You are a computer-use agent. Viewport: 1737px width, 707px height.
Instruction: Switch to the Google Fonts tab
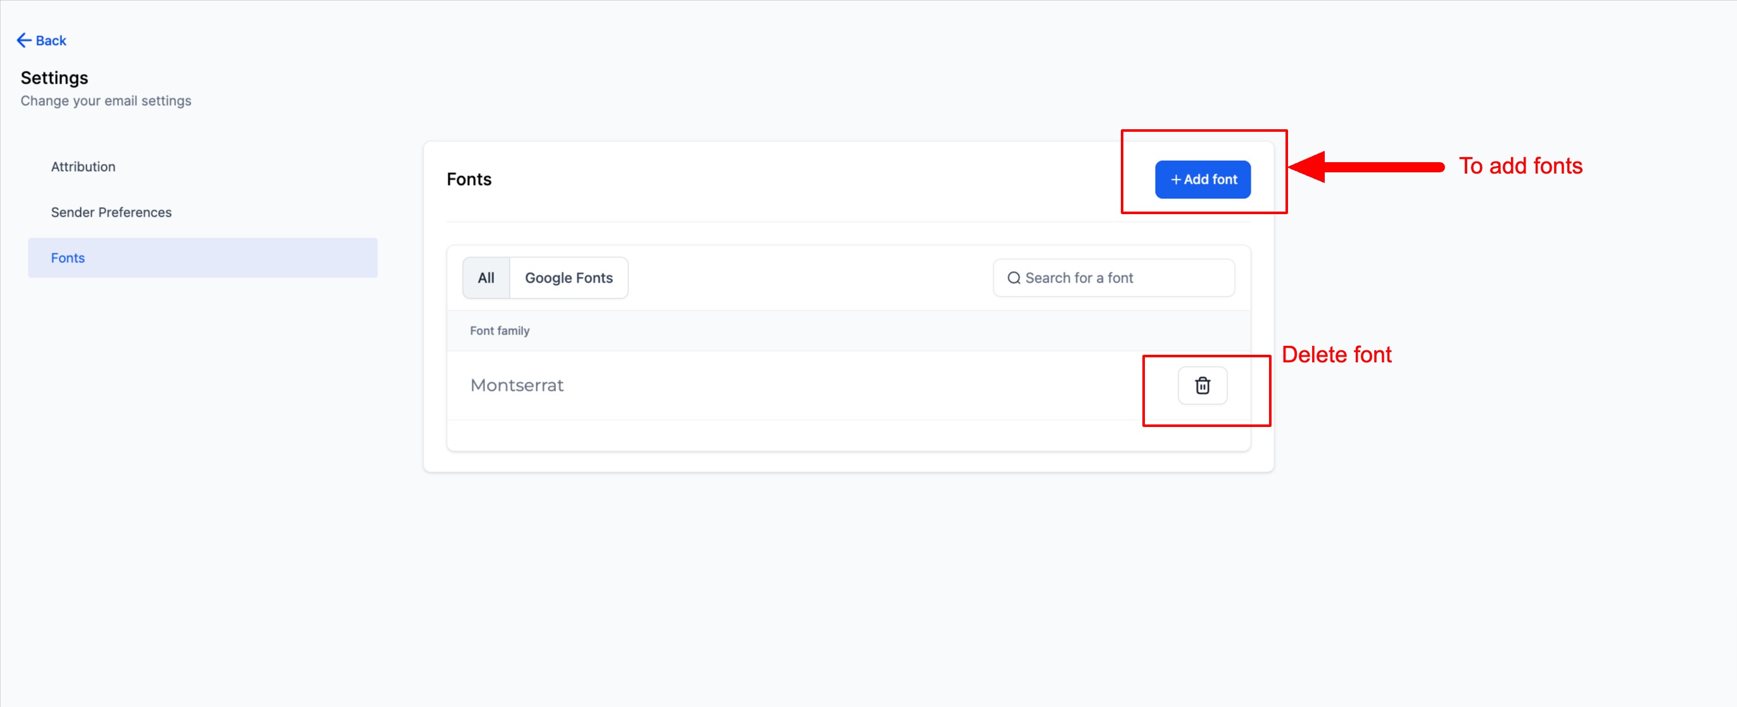tap(569, 278)
